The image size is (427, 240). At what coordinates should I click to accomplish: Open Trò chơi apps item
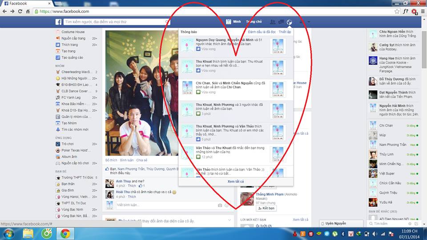[68, 144]
